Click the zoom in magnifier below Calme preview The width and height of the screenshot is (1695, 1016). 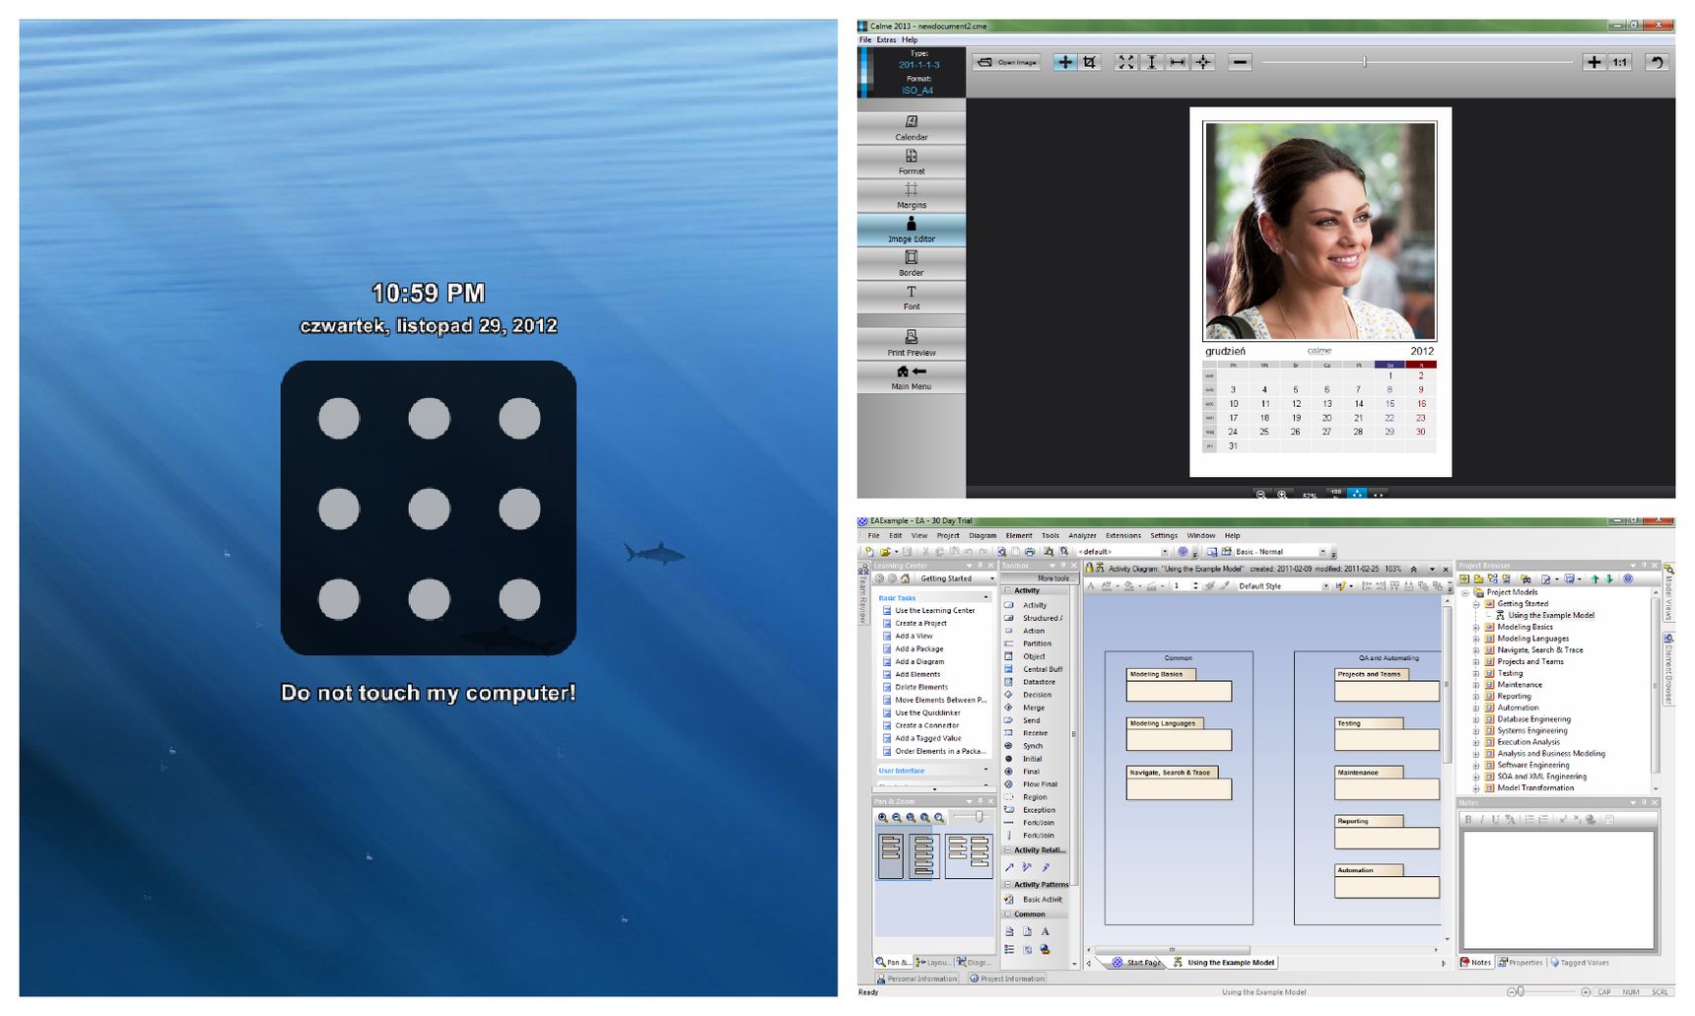coord(1282,495)
